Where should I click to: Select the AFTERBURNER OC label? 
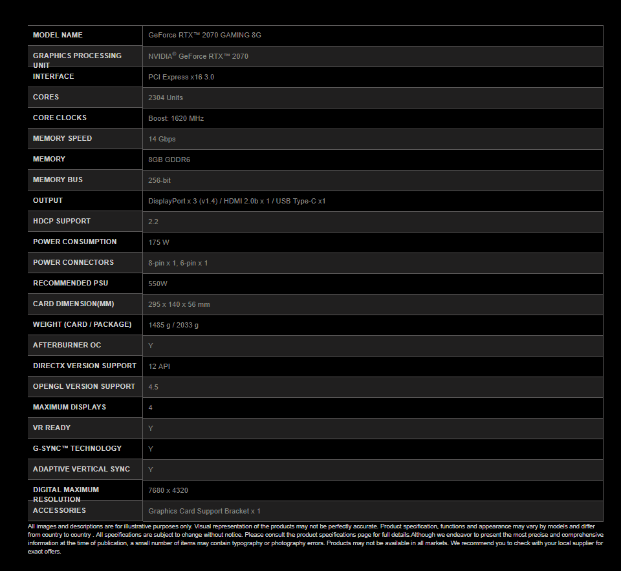pos(67,345)
